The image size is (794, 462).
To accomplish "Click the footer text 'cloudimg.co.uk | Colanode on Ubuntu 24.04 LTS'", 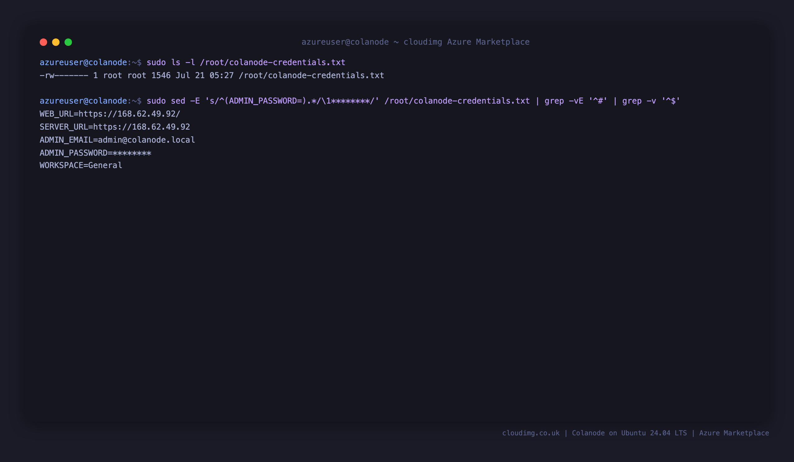I will 594,433.
